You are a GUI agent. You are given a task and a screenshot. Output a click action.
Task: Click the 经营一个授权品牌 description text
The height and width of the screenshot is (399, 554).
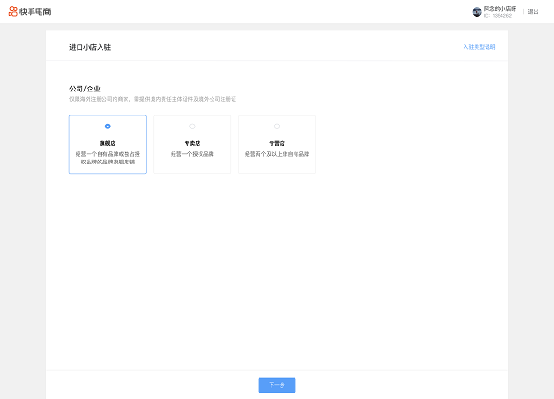coord(192,154)
